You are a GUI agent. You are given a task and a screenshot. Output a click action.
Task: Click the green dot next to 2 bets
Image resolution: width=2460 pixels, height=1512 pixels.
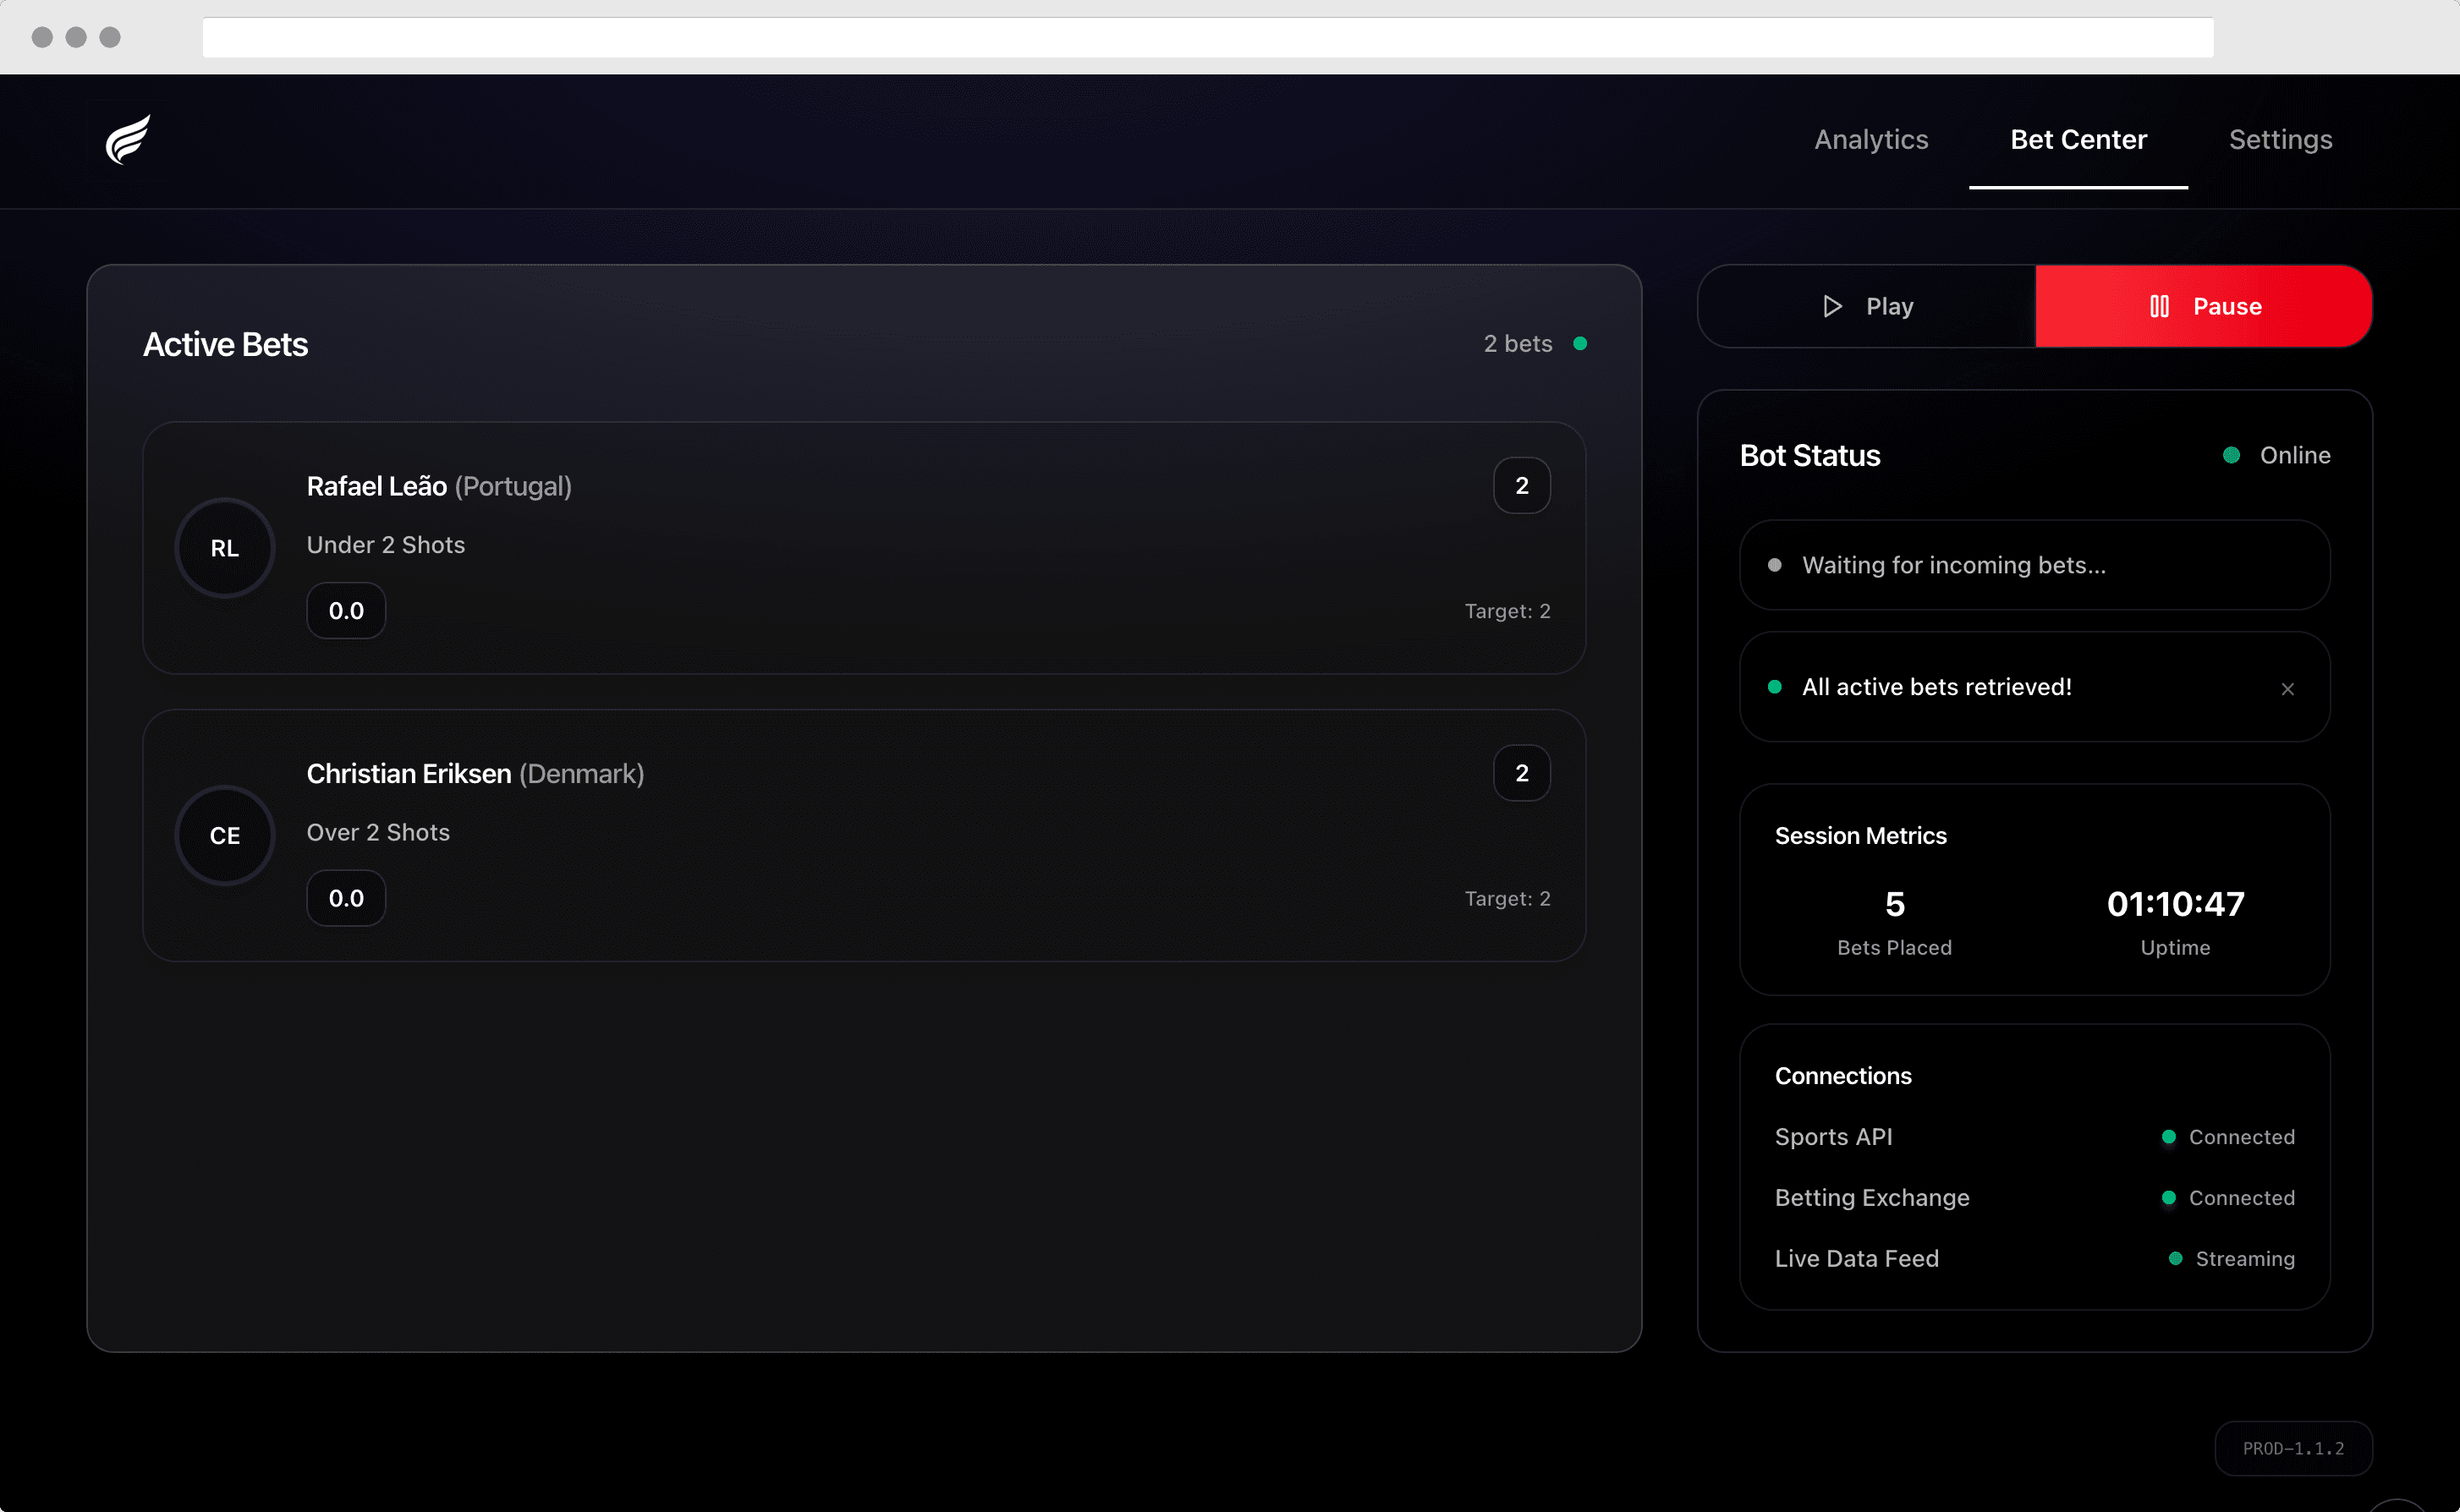click(x=1579, y=344)
